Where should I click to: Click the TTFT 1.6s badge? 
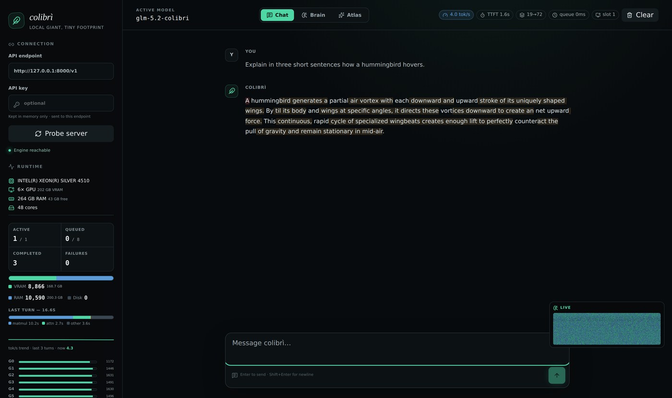pyautogui.click(x=494, y=15)
